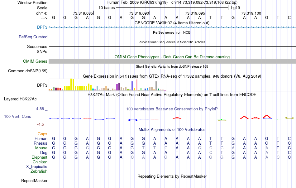Toggle the Layered H3K27Ac track label
This screenshot has height=188, width=296.
click(x=20, y=99)
